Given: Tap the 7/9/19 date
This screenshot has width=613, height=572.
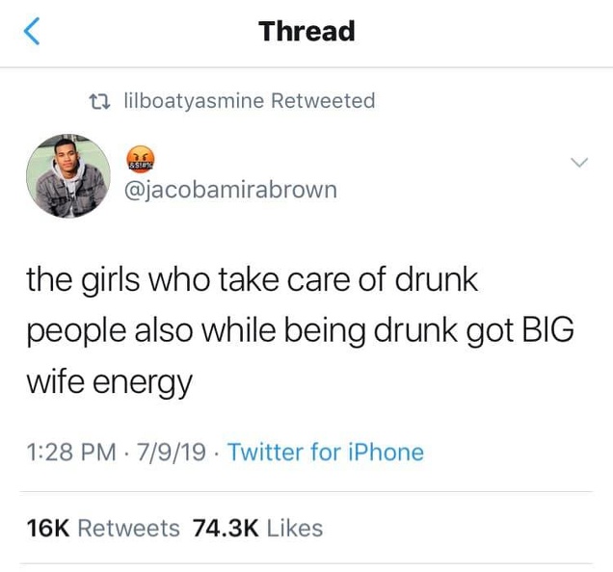Looking at the screenshot, I should click(x=171, y=453).
